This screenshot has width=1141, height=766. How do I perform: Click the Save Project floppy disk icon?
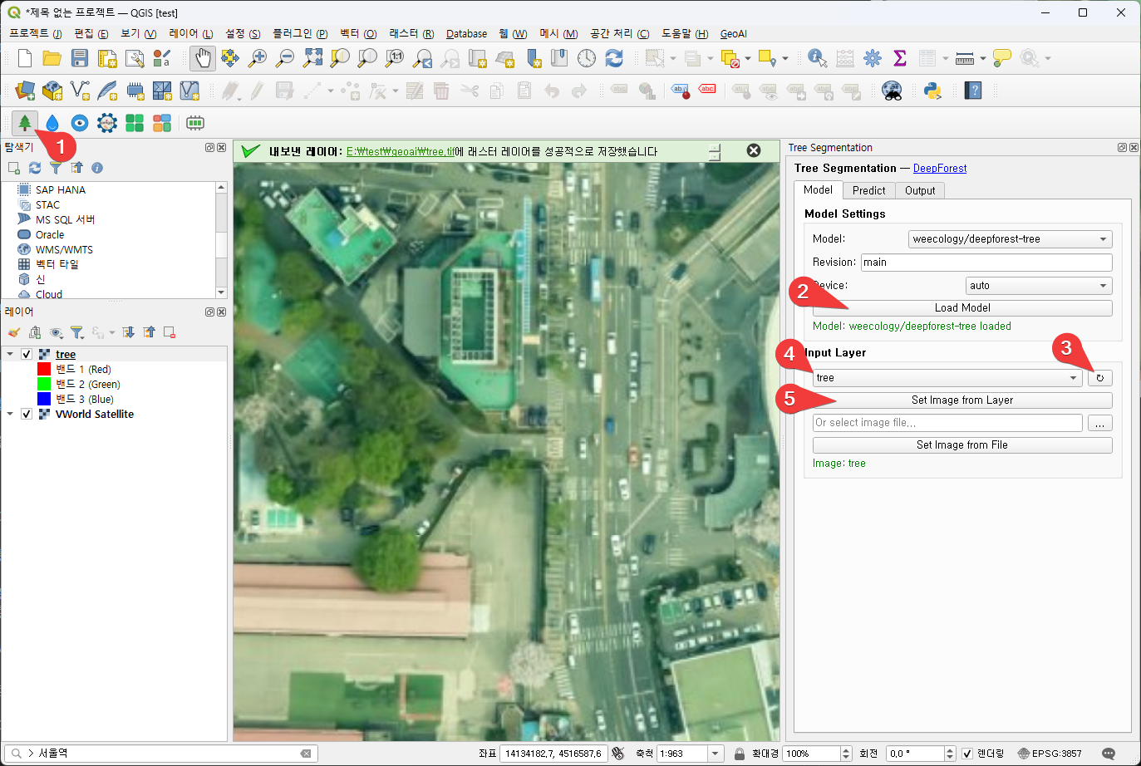[x=80, y=58]
